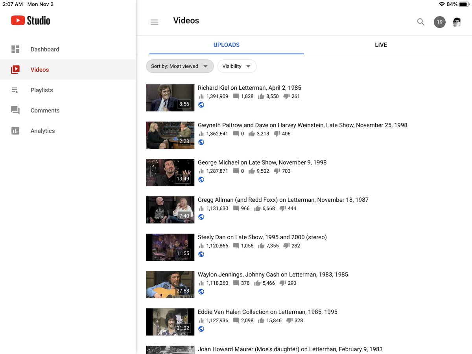Click views bar icon on Richard Kiel row

(201, 96)
